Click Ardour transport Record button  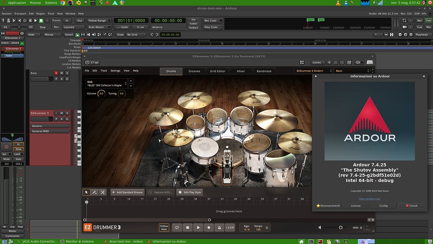point(47,20)
